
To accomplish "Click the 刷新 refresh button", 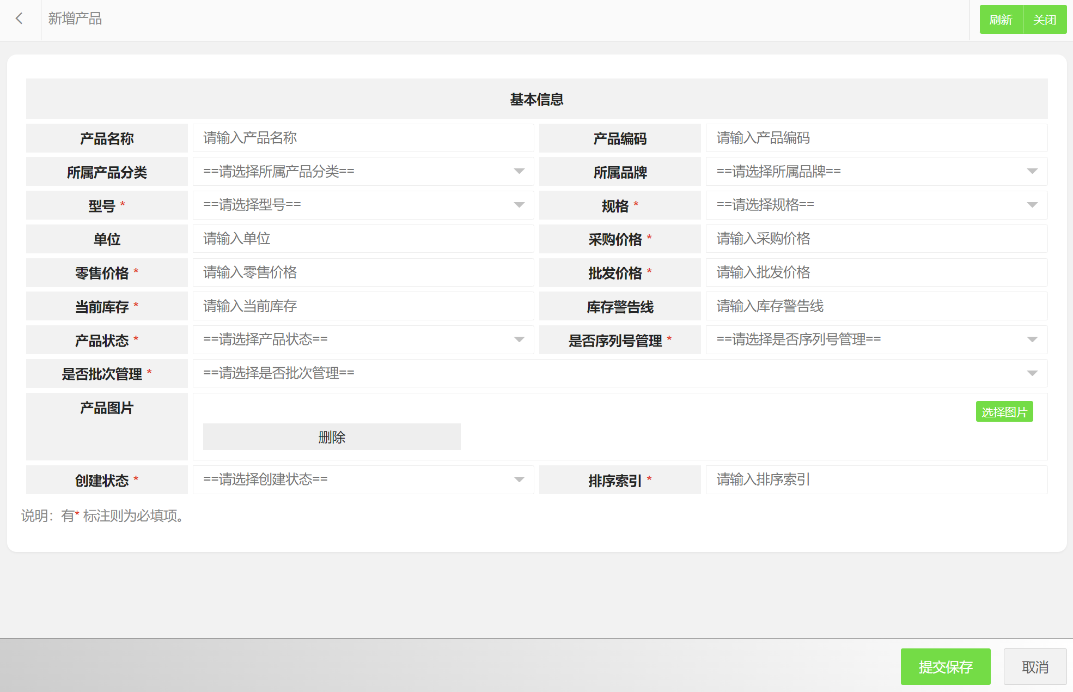I will (x=1001, y=20).
